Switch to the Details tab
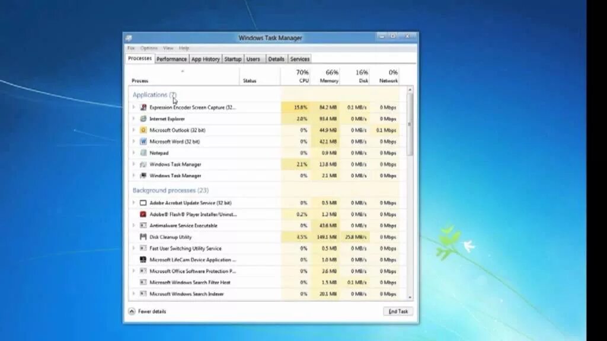The width and height of the screenshot is (607, 341). coord(276,59)
